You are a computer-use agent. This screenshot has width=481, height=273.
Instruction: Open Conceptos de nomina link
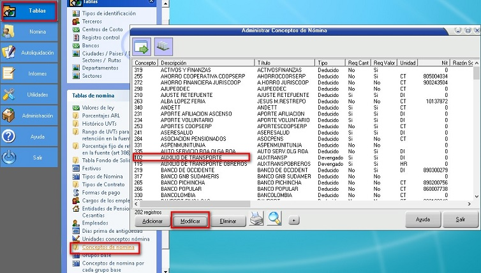107,246
